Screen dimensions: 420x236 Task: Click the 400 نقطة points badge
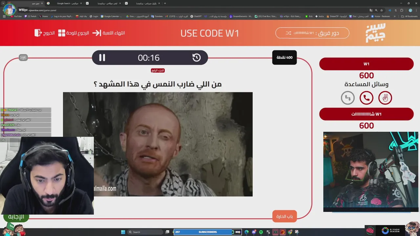(x=284, y=57)
